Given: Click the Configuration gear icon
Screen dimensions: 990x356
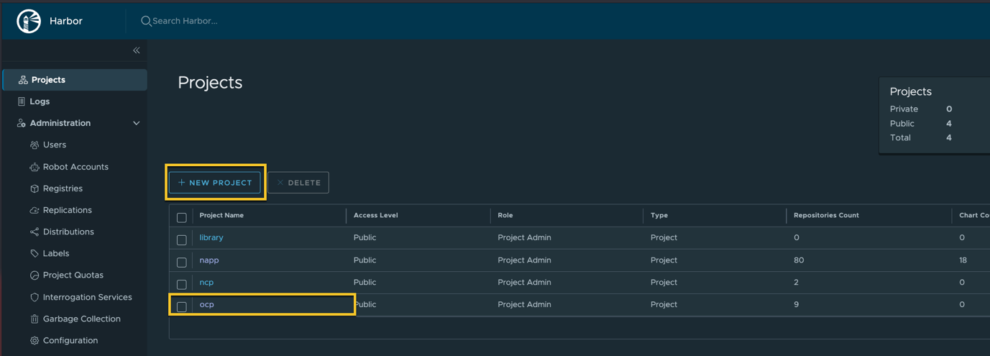Looking at the screenshot, I should 35,340.
